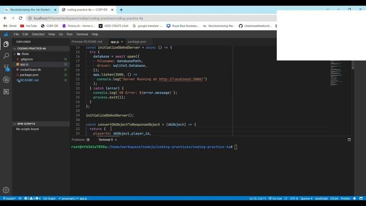Change JavaScript language mode in status bar

(x=321, y=199)
